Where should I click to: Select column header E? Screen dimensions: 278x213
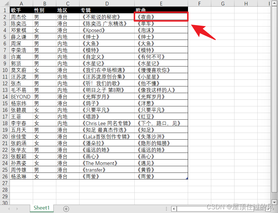(161, 3)
